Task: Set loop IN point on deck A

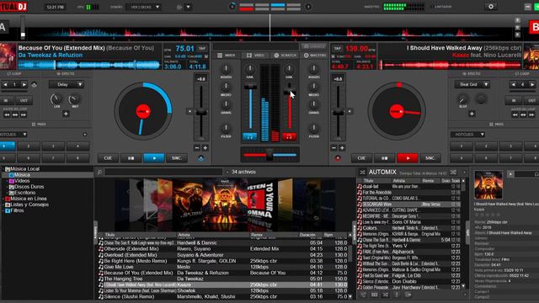Action: pyautogui.click(x=6, y=100)
